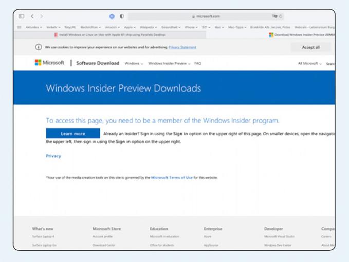Image resolution: width=349 pixels, height=262 pixels.
Task: Open Microsoft in education footer link
Action: [164, 236]
